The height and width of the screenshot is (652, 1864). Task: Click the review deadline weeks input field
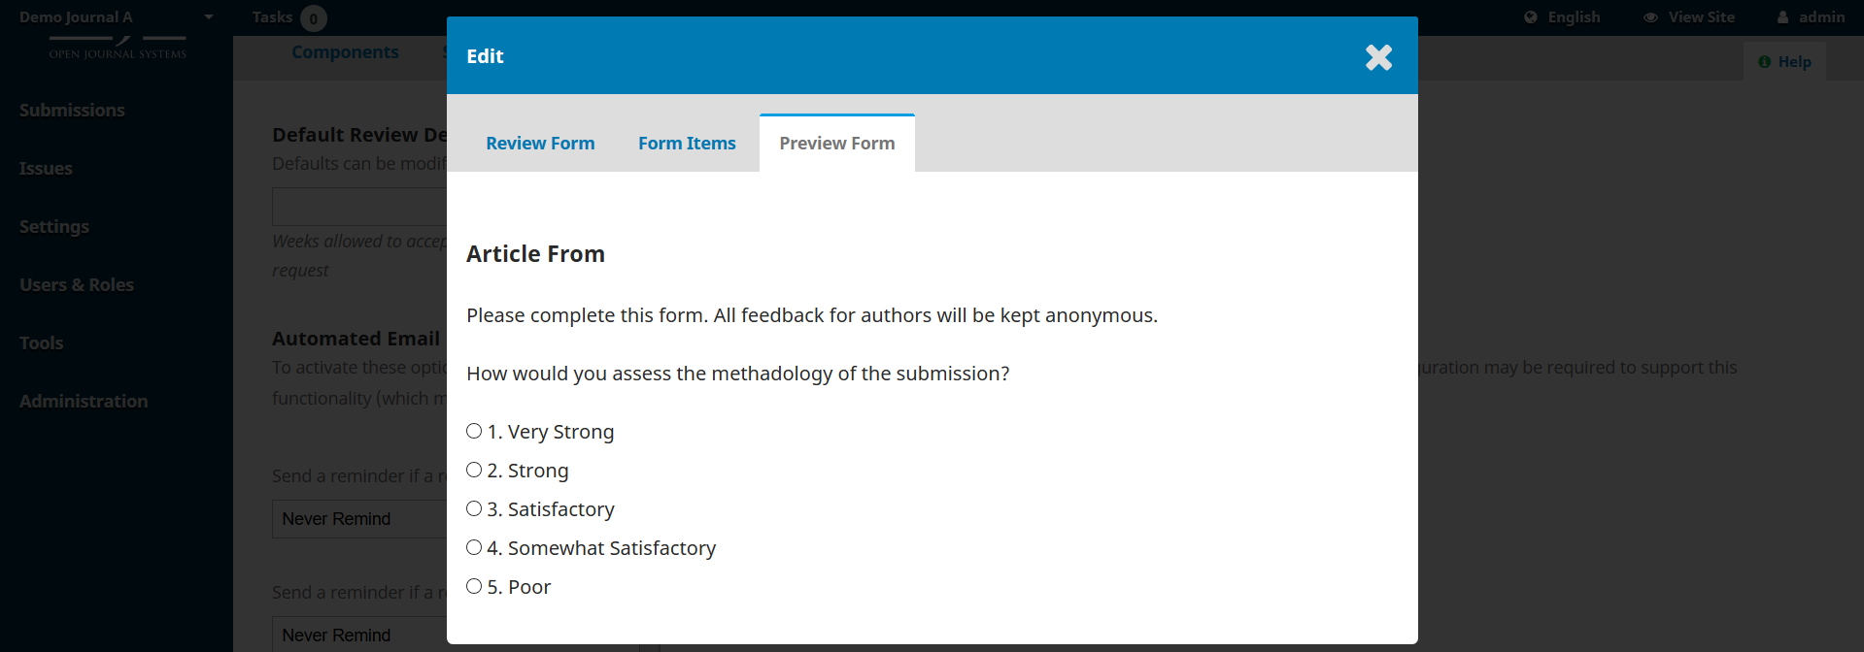tap(359, 206)
